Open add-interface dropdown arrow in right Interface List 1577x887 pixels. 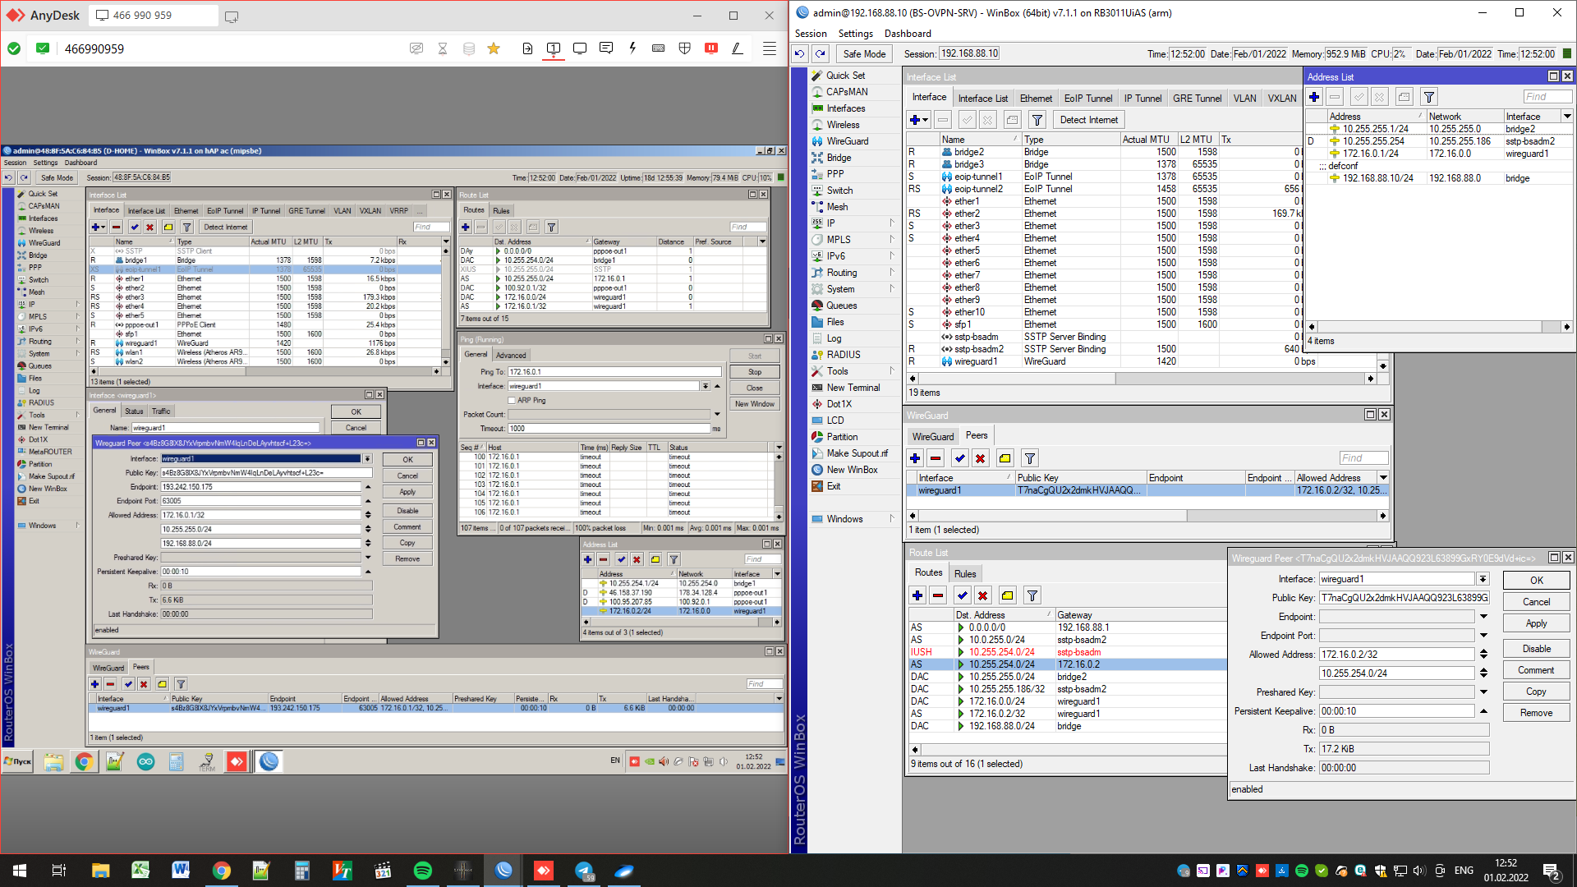pyautogui.click(x=926, y=120)
